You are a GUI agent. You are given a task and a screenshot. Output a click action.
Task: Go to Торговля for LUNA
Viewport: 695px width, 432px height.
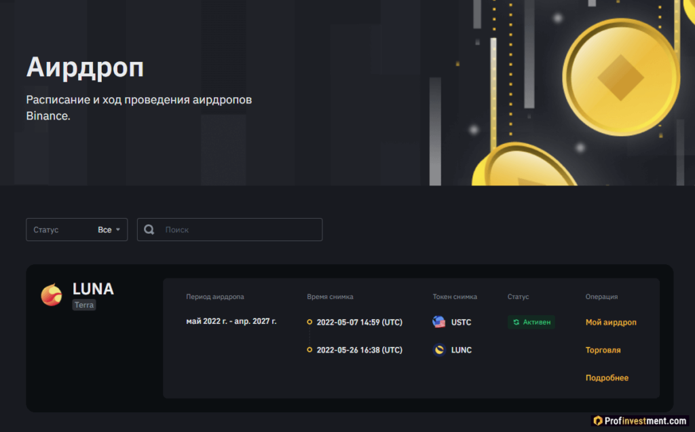[x=603, y=350]
